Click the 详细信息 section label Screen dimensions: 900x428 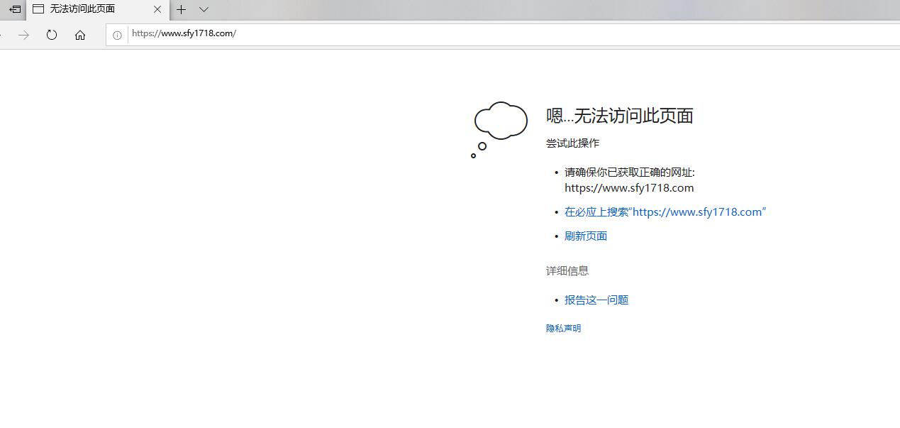click(567, 270)
